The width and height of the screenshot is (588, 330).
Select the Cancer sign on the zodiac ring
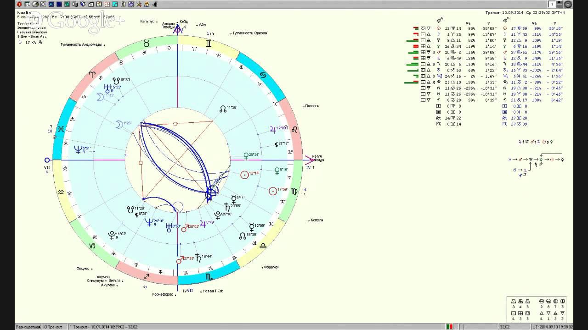263,74
